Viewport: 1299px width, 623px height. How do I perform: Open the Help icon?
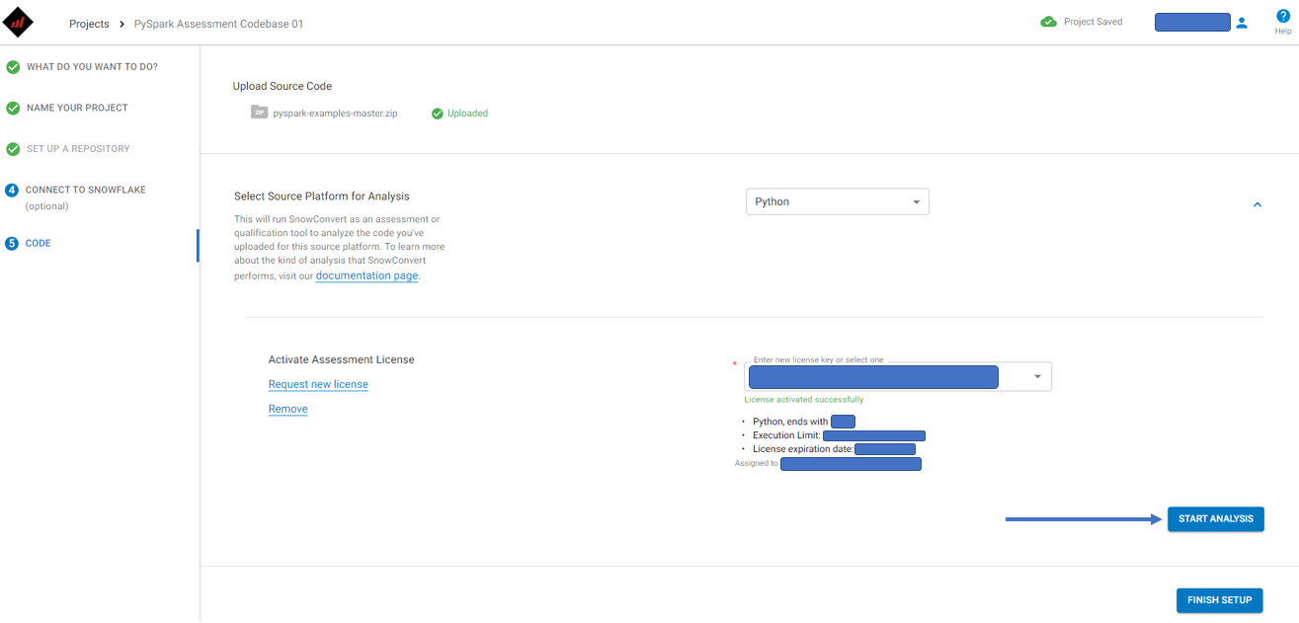(1283, 16)
